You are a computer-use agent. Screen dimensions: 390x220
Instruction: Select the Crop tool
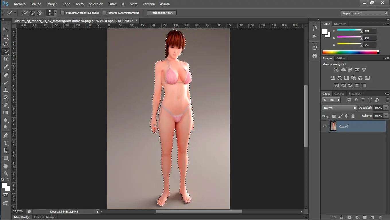[6, 59]
